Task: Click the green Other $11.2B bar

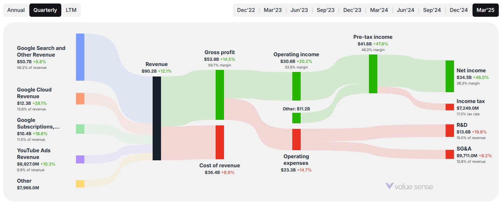Action: pos(296,118)
